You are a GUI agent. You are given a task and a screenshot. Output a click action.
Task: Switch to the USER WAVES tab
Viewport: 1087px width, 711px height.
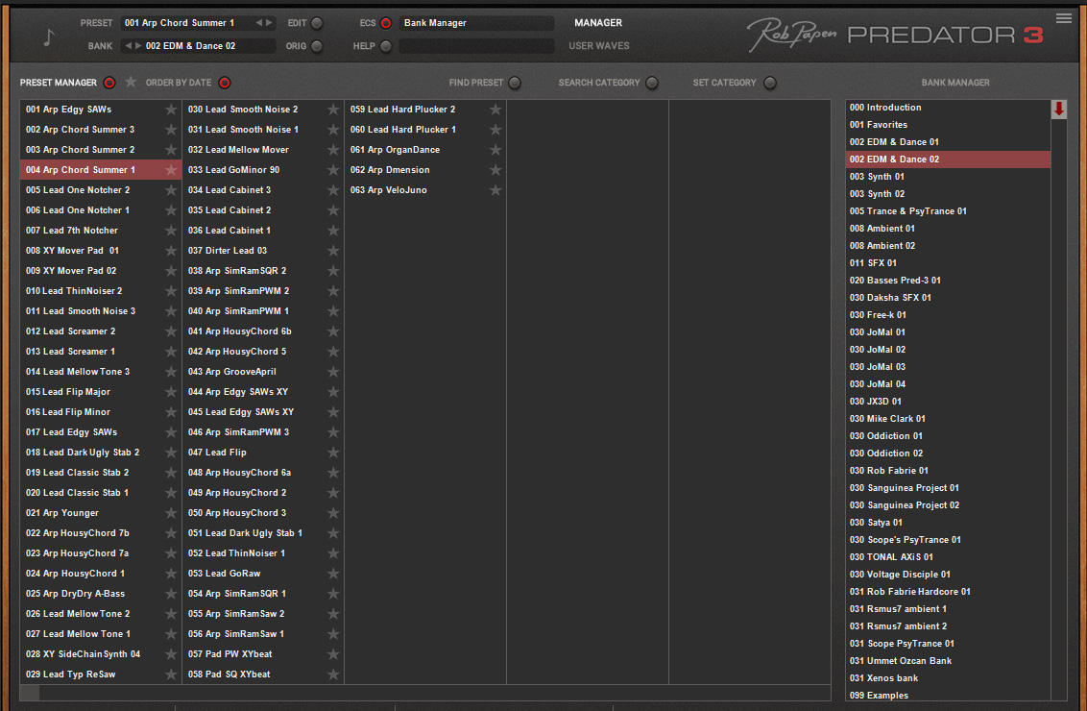[599, 46]
